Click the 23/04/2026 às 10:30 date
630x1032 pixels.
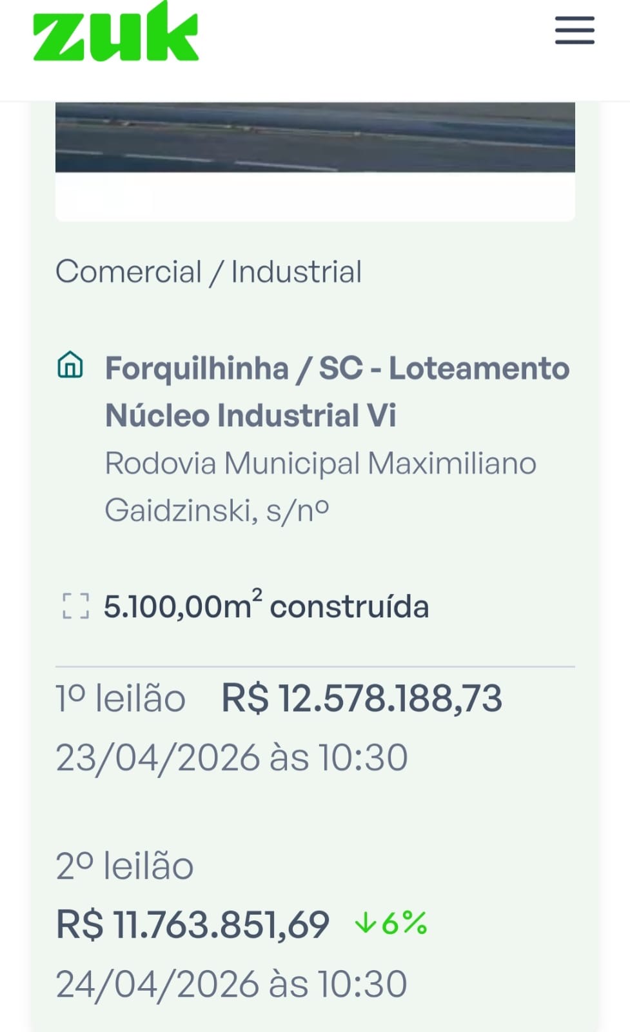[x=231, y=757]
